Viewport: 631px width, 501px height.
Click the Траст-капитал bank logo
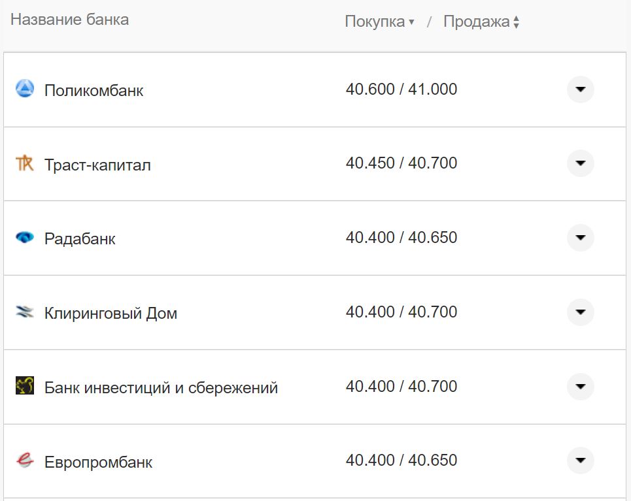coord(24,163)
